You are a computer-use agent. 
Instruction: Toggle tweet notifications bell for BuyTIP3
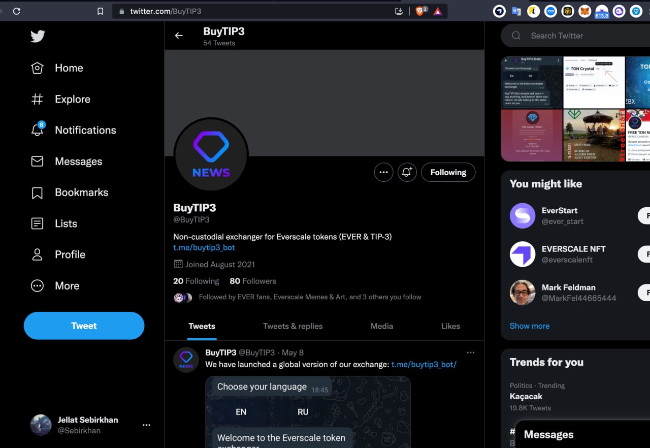point(407,172)
